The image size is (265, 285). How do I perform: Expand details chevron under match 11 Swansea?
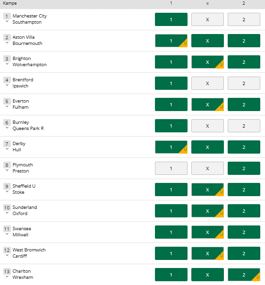coord(7,234)
